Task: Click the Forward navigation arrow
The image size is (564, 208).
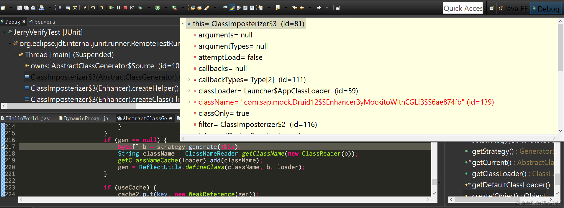Action: pos(319,8)
